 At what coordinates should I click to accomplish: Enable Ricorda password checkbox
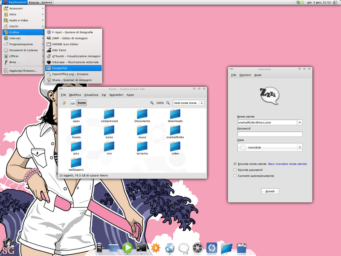235,170
